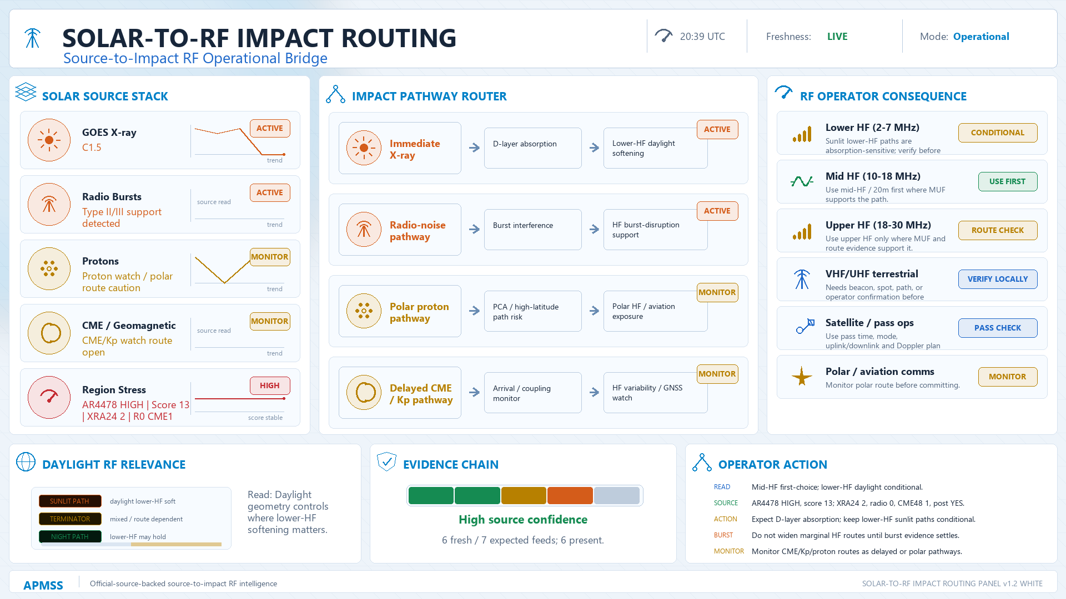
Task: Click the Radio-noise pathway antenna icon
Action: [x=364, y=230]
